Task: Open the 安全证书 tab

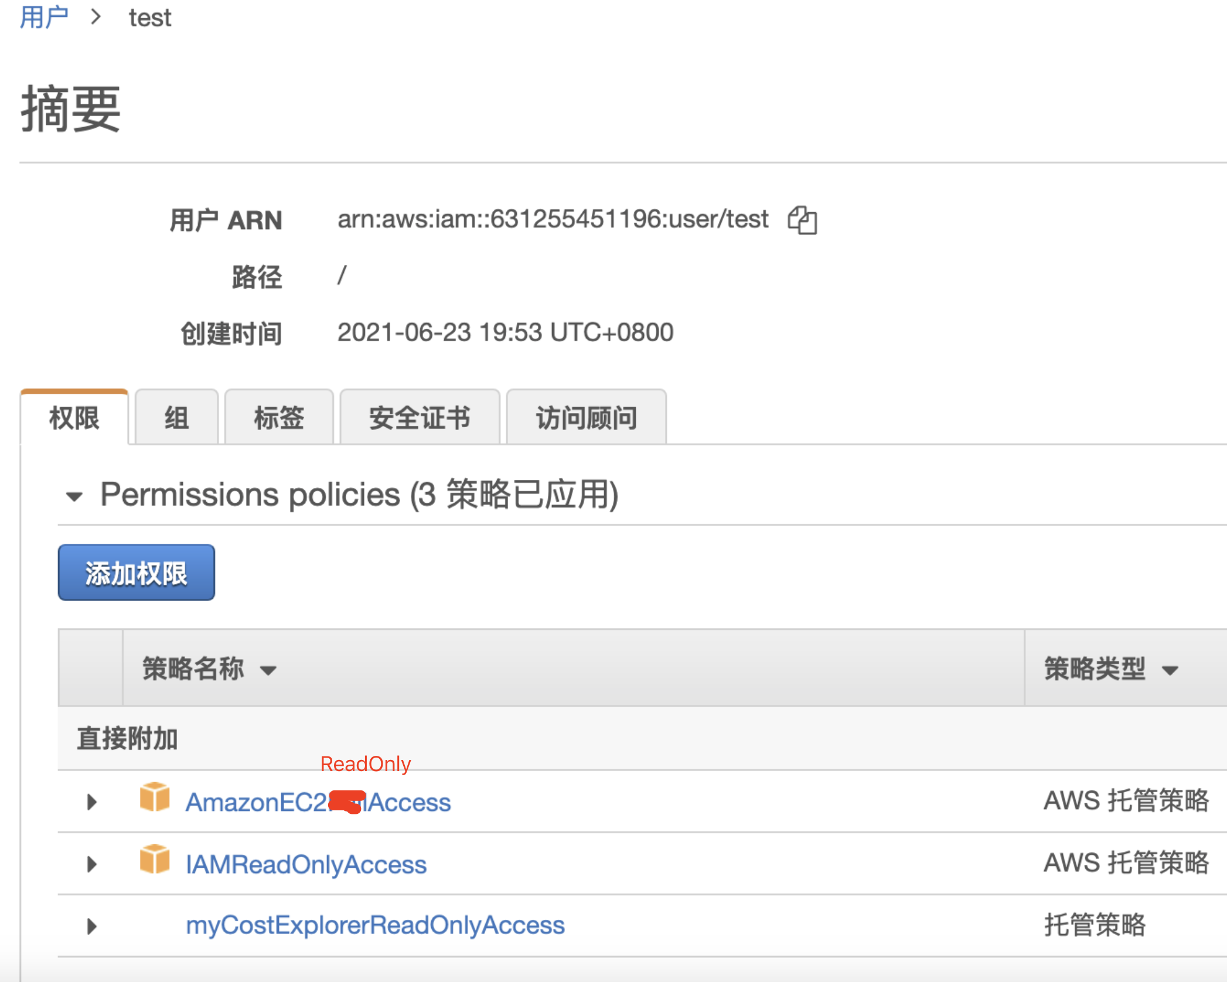Action: [x=420, y=418]
